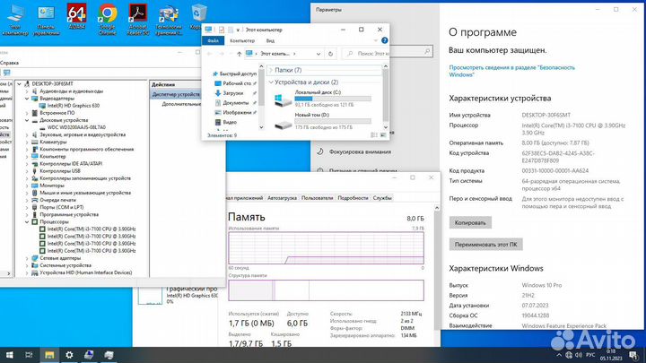646x363 pixels.
Task: Open 'Быстрый доступ' in Explorer sidebar
Action: coord(238,73)
